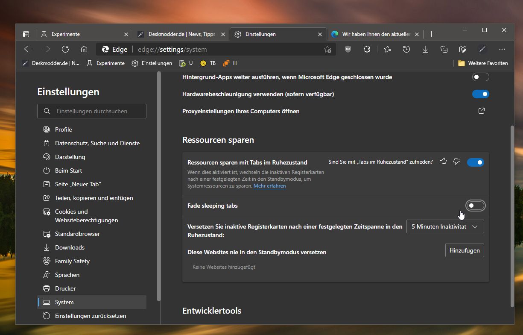Image resolution: width=523 pixels, height=335 pixels.
Task: Click the main settings page scrollbar
Action: point(512,216)
